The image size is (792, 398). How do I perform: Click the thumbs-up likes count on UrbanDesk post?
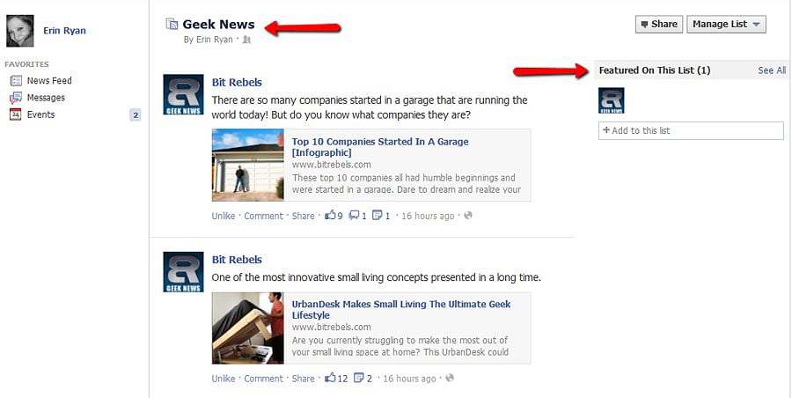(x=336, y=378)
